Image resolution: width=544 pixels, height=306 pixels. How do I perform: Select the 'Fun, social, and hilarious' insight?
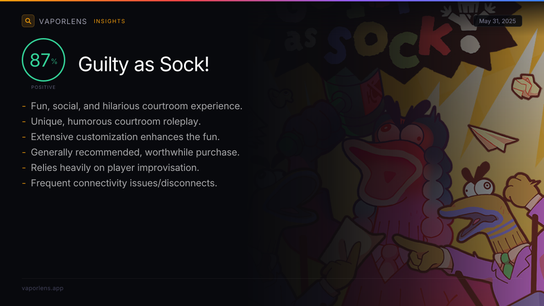(x=136, y=106)
